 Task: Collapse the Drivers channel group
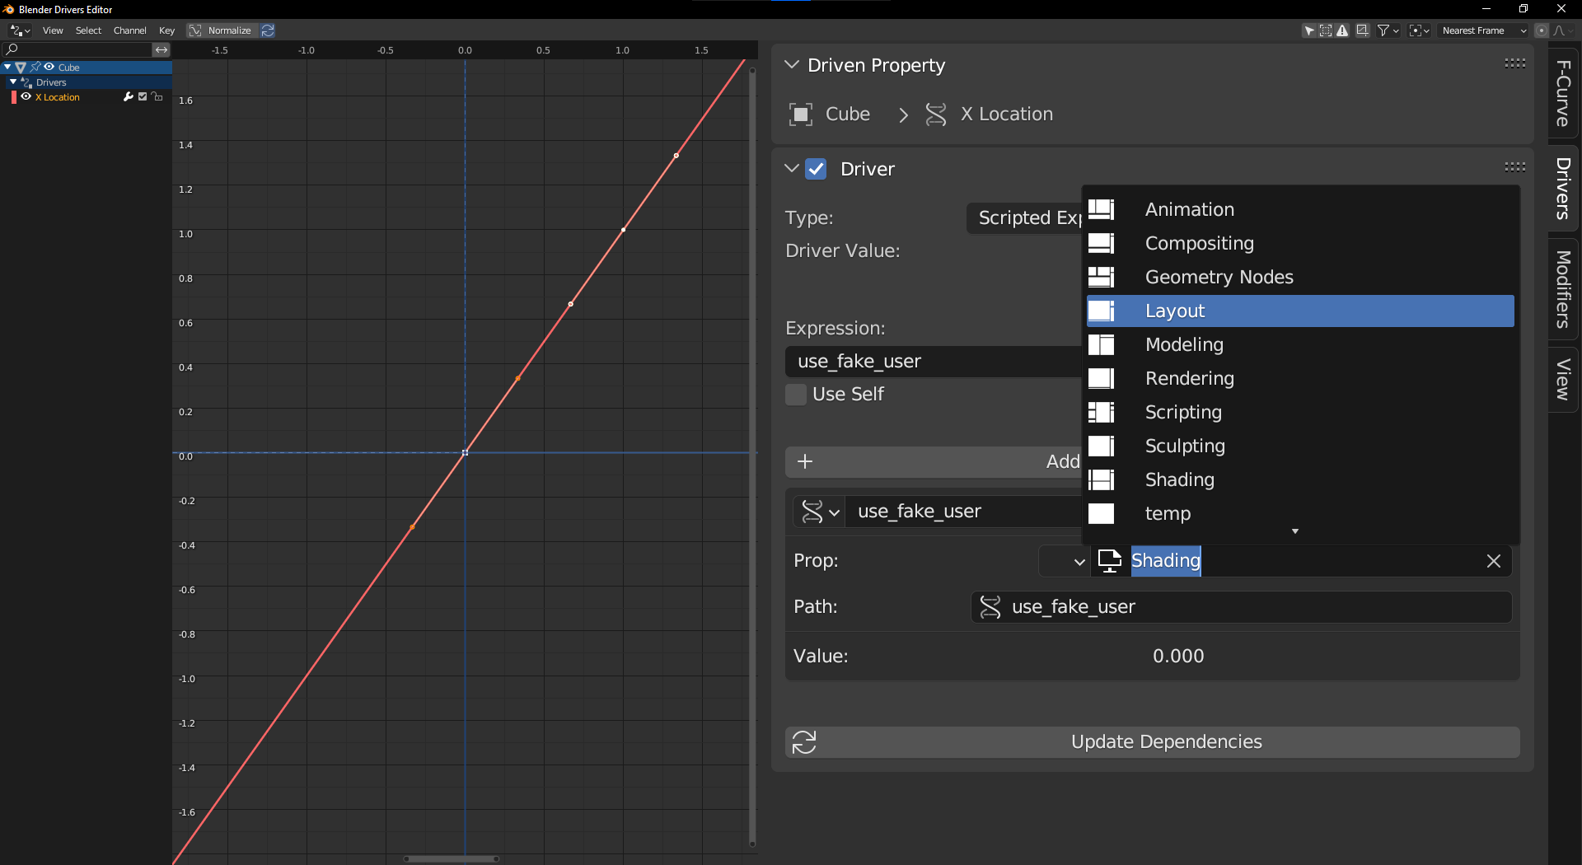pos(13,82)
